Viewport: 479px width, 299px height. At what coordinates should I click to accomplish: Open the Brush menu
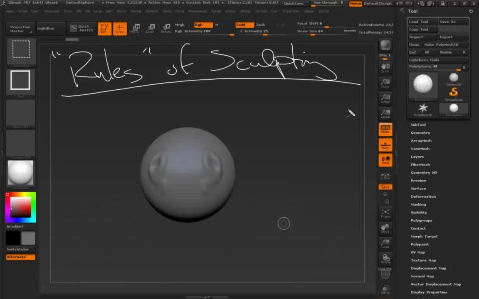point(22,11)
